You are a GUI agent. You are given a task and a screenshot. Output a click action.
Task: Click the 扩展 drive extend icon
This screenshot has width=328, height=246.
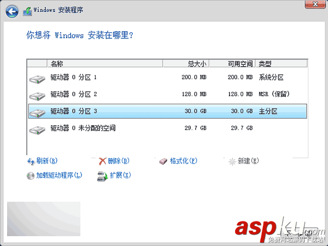click(103, 177)
